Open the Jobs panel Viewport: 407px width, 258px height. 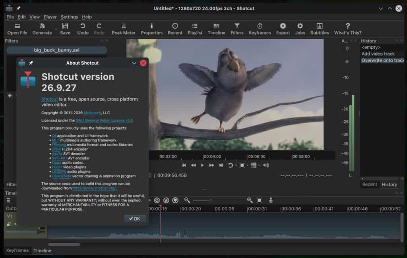coord(300,29)
